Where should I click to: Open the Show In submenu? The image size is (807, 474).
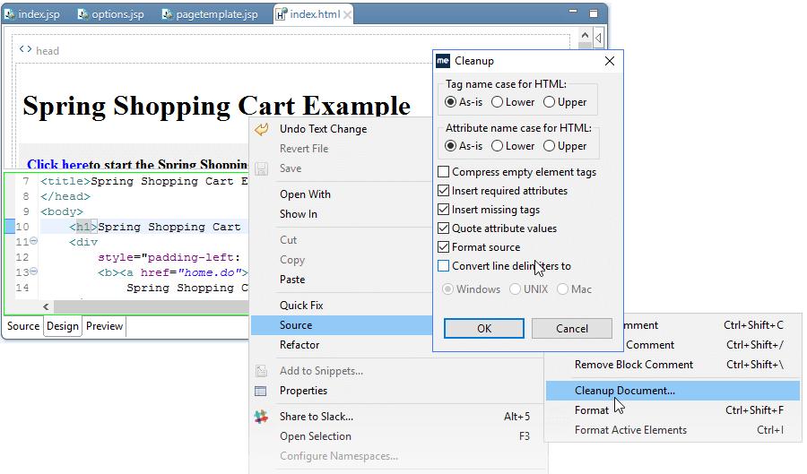[299, 214]
